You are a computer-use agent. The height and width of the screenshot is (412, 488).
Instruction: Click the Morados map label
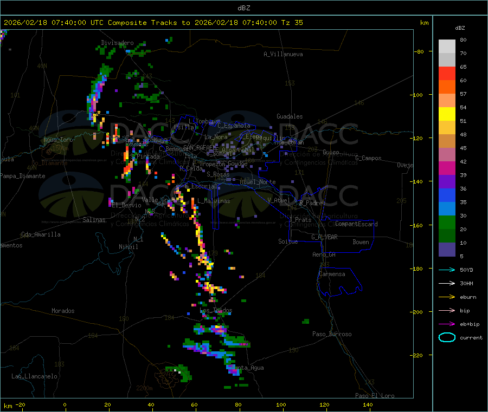[63, 311]
